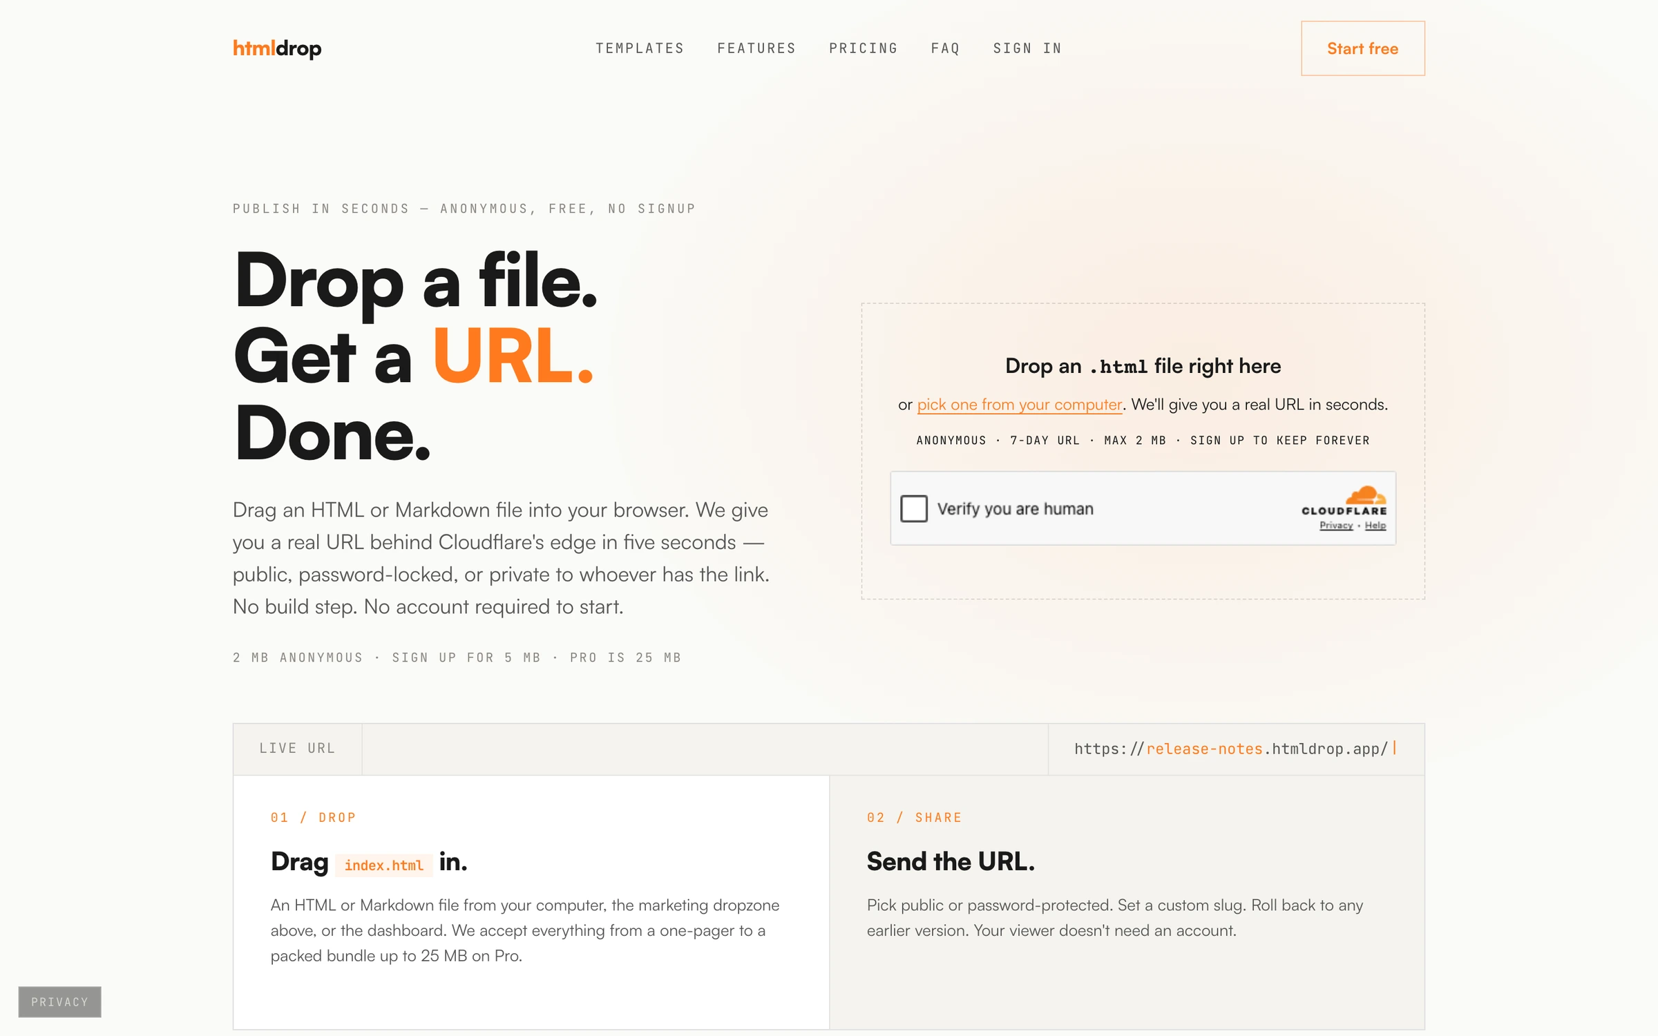Click the index.html code chip
Viewport: 1658px width, 1036px height.
384,865
